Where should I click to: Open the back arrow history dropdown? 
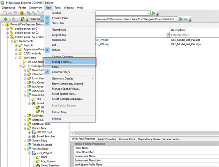click(9, 19)
